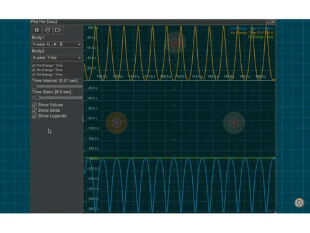The height and width of the screenshot is (233, 310).
Task: Click the Time Interval: [0.01 sec] label
Action: [55, 81]
